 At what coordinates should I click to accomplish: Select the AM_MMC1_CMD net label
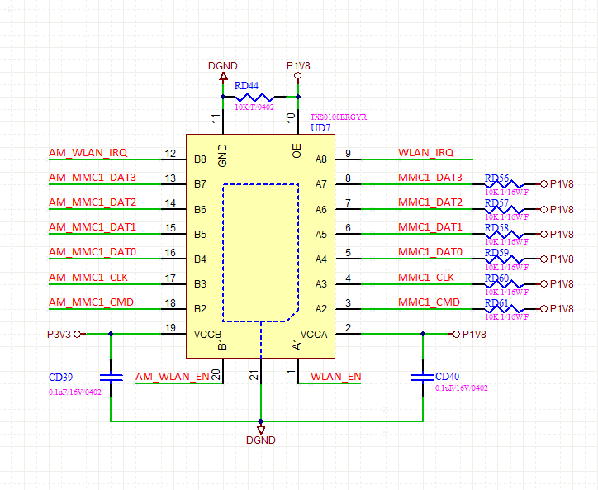coord(91,302)
